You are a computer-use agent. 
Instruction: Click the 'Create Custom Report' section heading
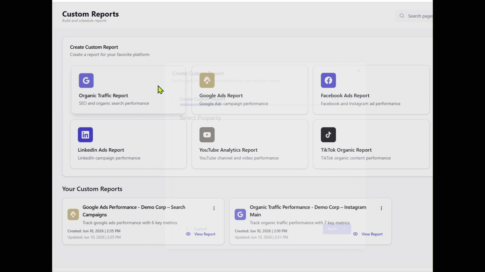[x=94, y=47]
